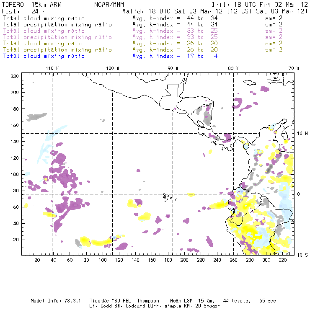Click the bottom axis value 320
Viewport: 310px width, 310px height.
[283, 260]
